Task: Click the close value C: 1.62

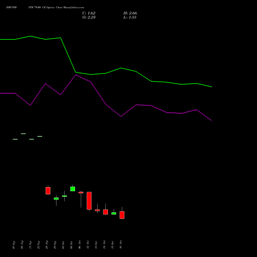Action: (x=89, y=13)
